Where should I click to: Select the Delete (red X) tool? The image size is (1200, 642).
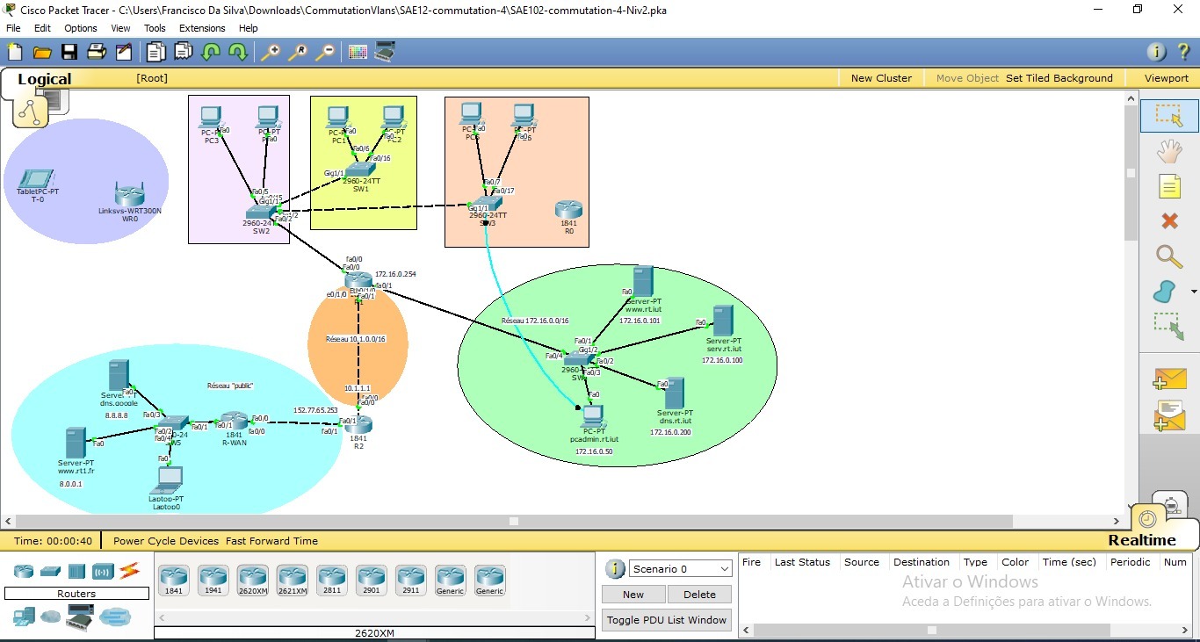(1168, 220)
